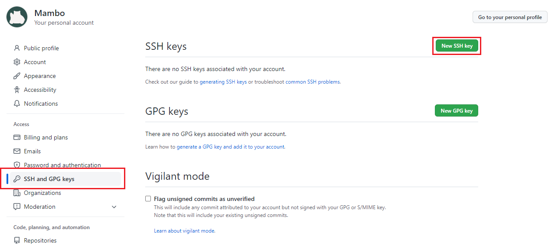Click the Appearance paintbrush icon
The height and width of the screenshot is (246, 558).
(x=17, y=76)
